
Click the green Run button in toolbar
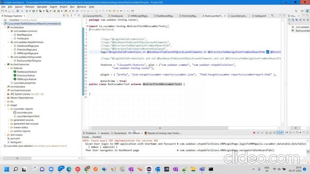point(33,11)
